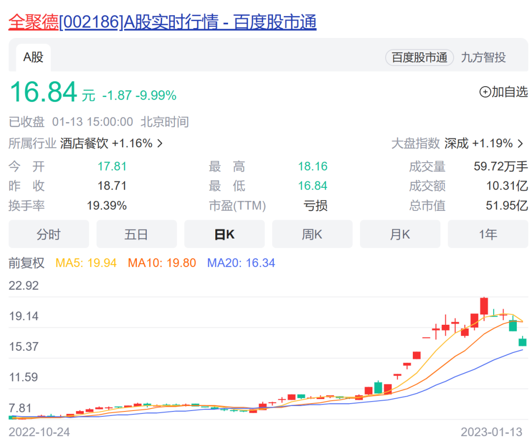Click the 加自选 plus icon

(485, 92)
